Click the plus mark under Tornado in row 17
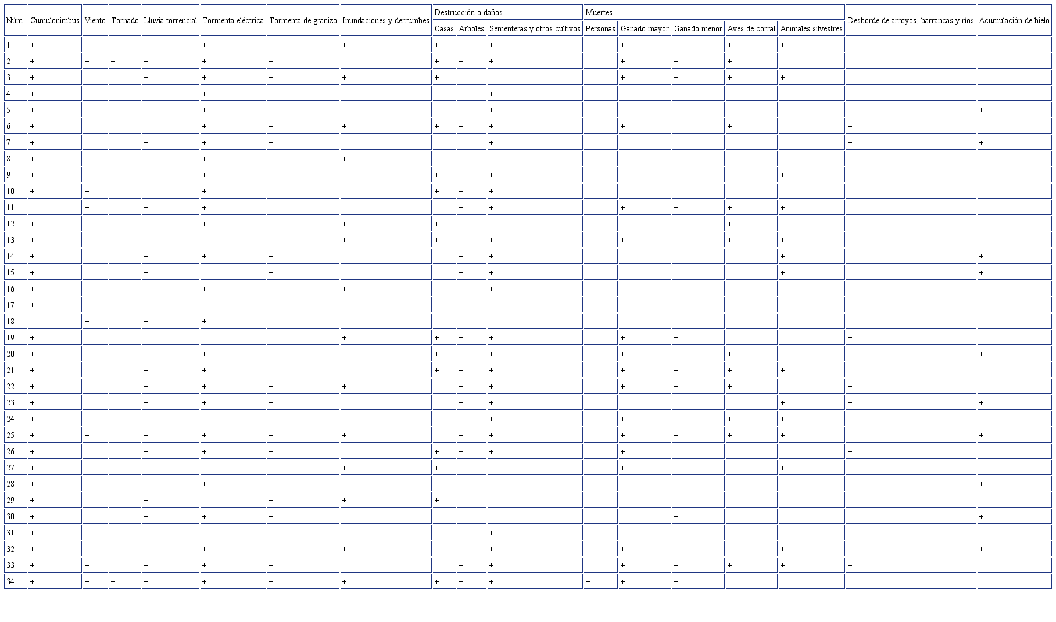This screenshot has width=1056, height=622. pos(113,305)
